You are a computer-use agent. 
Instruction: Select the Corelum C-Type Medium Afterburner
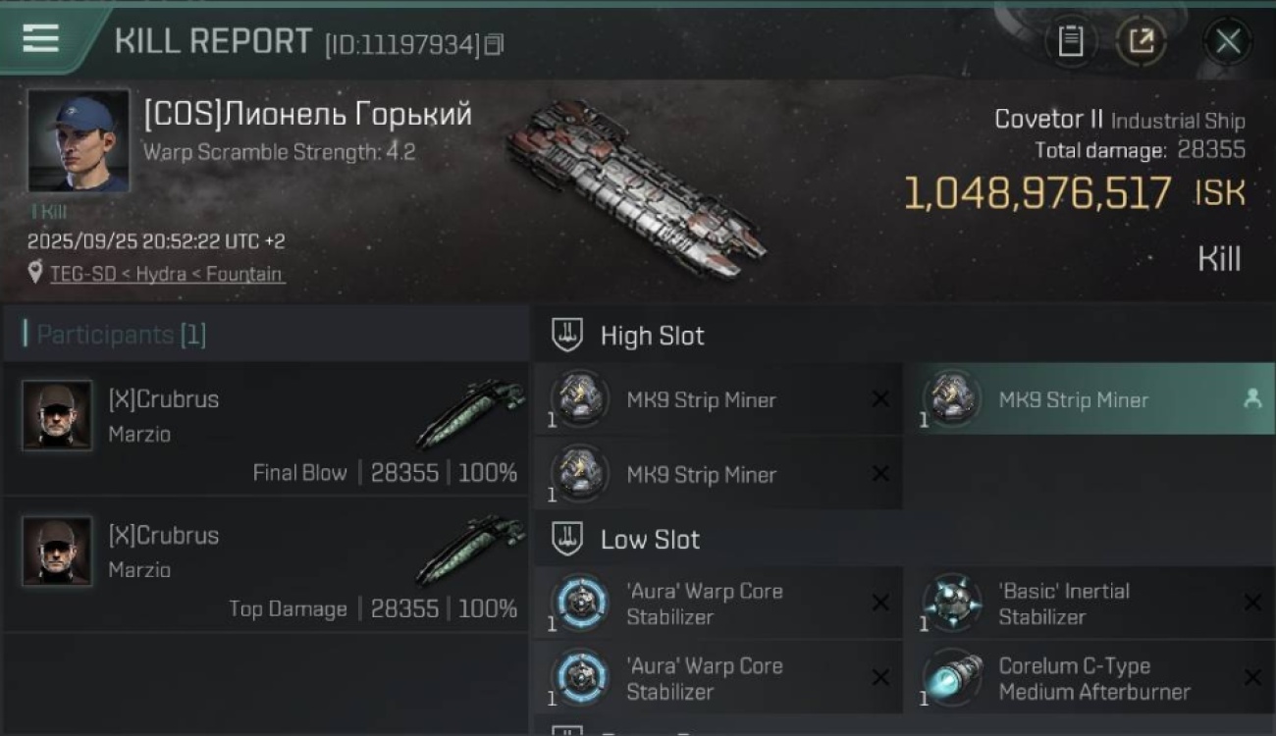coord(1093,678)
